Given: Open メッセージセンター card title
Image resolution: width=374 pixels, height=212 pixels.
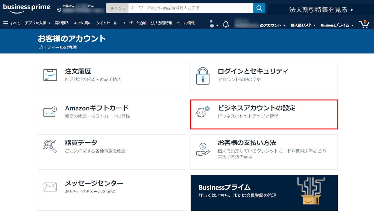Looking at the screenshot, I should (x=94, y=183).
